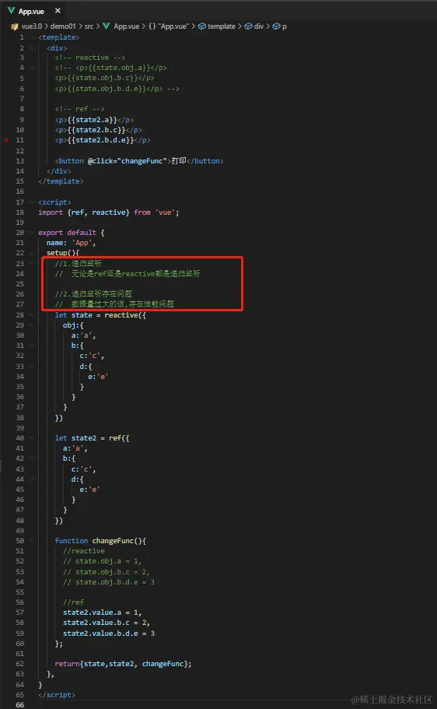Place cursor on changeFunc in button click handler

point(142,161)
